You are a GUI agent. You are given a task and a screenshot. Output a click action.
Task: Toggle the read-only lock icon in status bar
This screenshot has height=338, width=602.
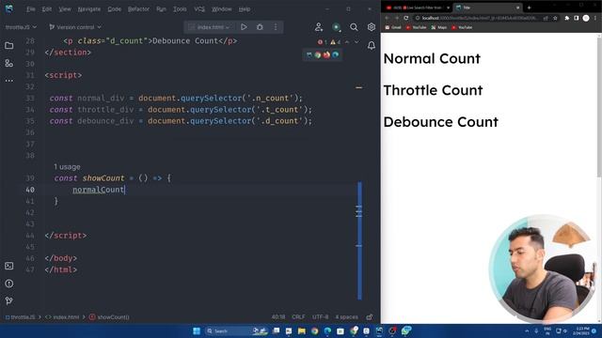pyautogui.click(x=370, y=317)
